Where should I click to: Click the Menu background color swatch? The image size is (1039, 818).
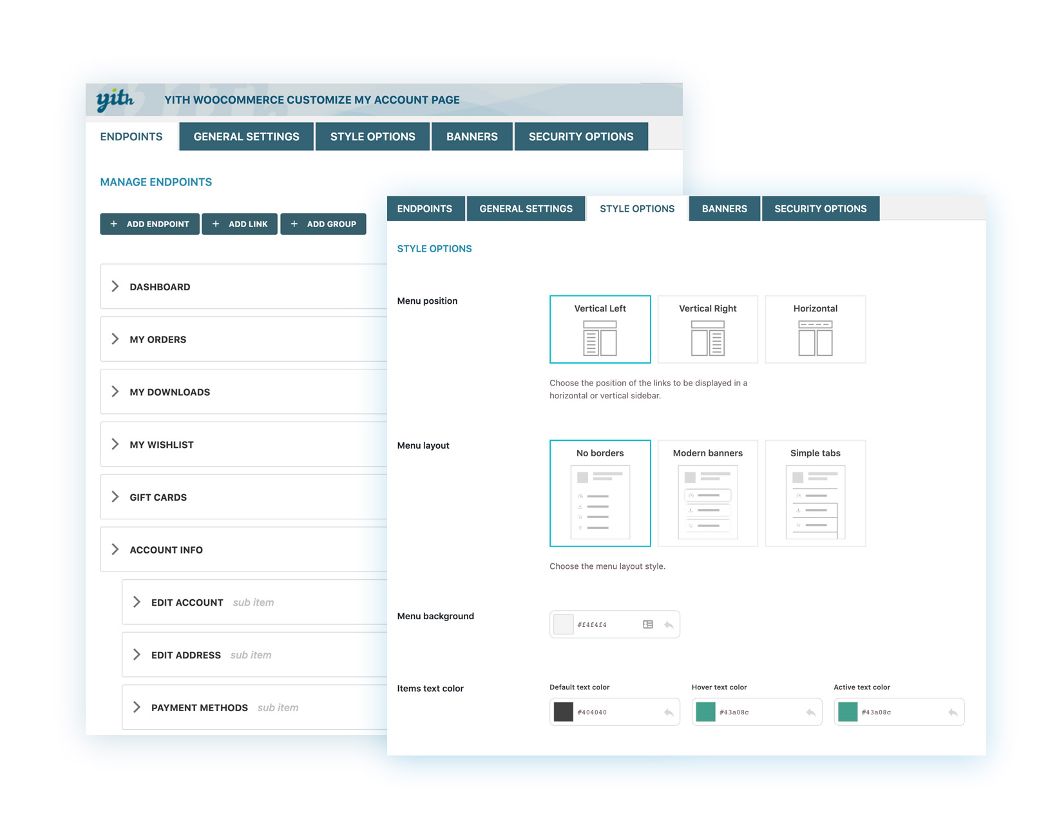coord(564,624)
